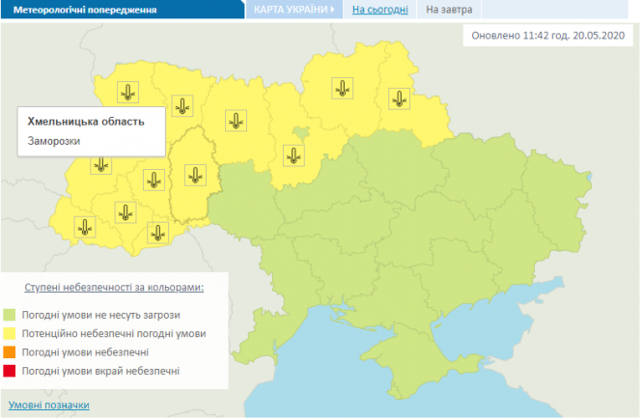Click the Ternopil oblast frost icon
The height and width of the screenshot is (420, 642).
pyautogui.click(x=154, y=180)
